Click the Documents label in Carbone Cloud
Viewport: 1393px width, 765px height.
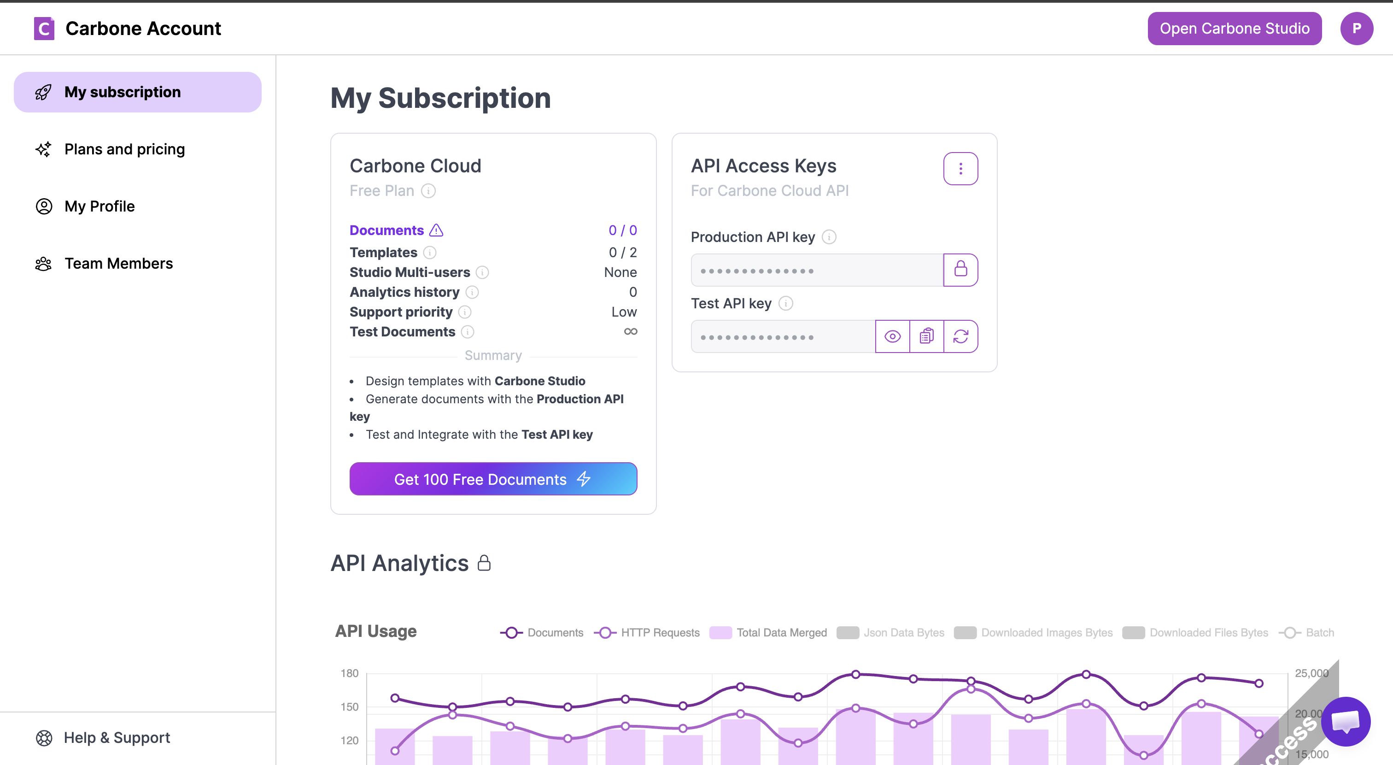click(x=386, y=230)
